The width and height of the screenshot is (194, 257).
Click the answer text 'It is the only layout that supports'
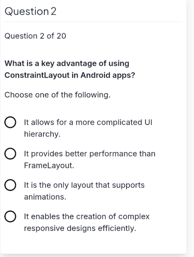click(84, 185)
